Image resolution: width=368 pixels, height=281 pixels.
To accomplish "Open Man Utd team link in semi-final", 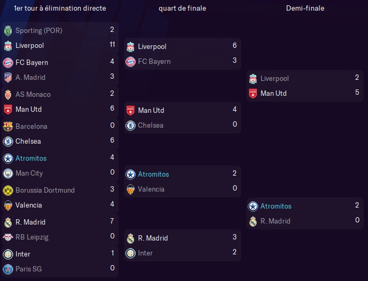I will tap(273, 93).
